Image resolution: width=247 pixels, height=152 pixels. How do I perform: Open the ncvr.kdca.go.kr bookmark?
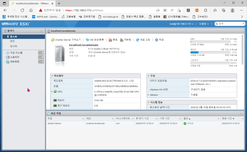pos(108,17)
